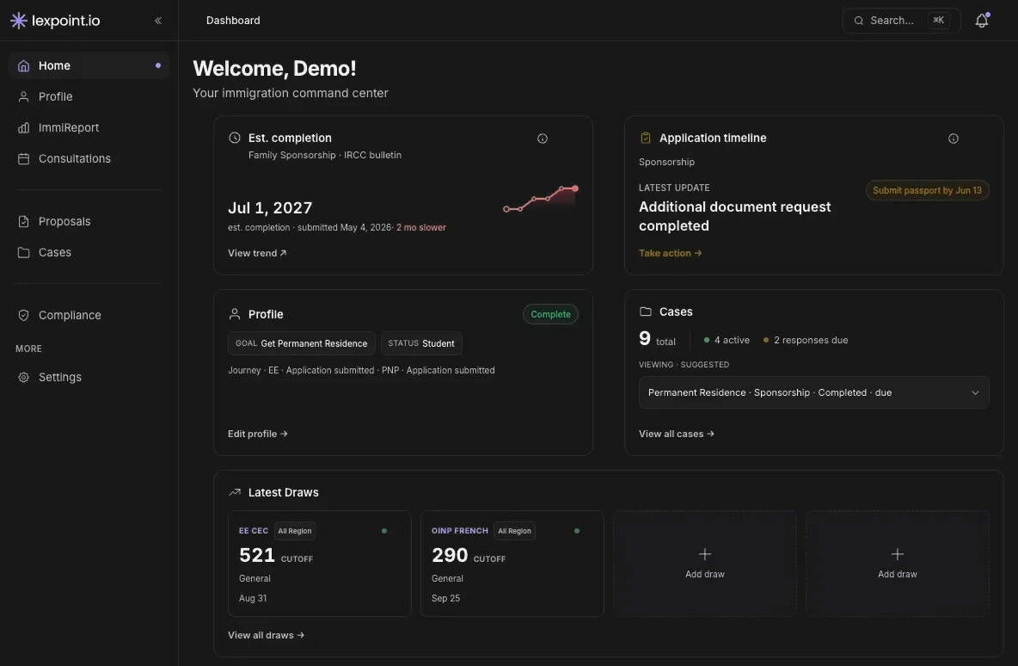
Task: Open Compliance from sidebar
Action: pos(89,315)
